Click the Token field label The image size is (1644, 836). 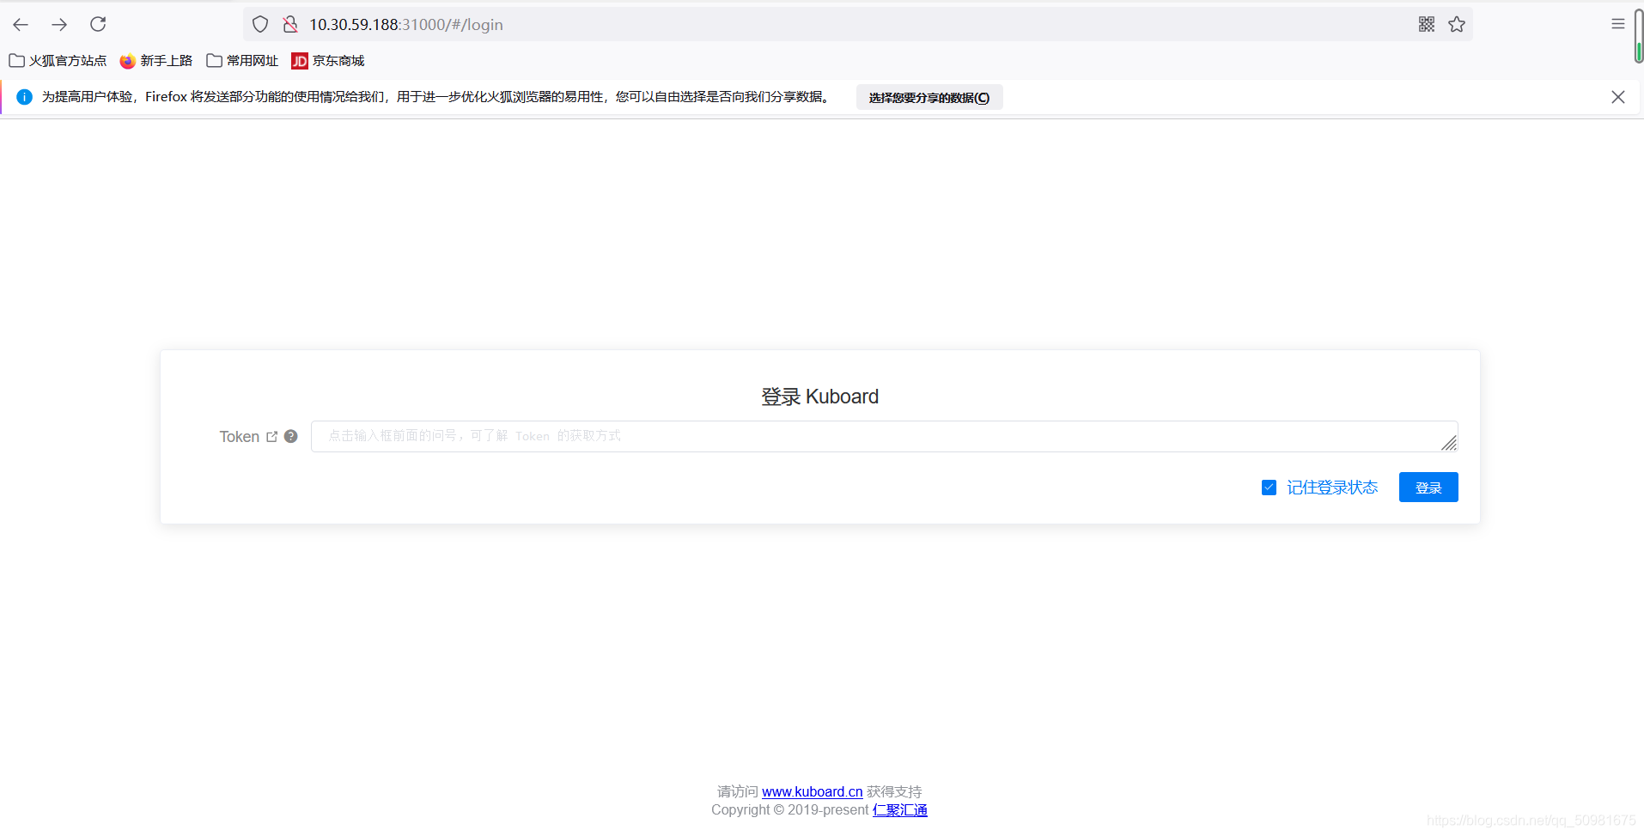(240, 436)
